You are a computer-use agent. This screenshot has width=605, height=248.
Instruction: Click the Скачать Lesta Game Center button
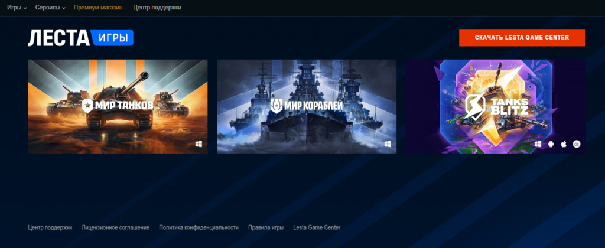point(522,38)
